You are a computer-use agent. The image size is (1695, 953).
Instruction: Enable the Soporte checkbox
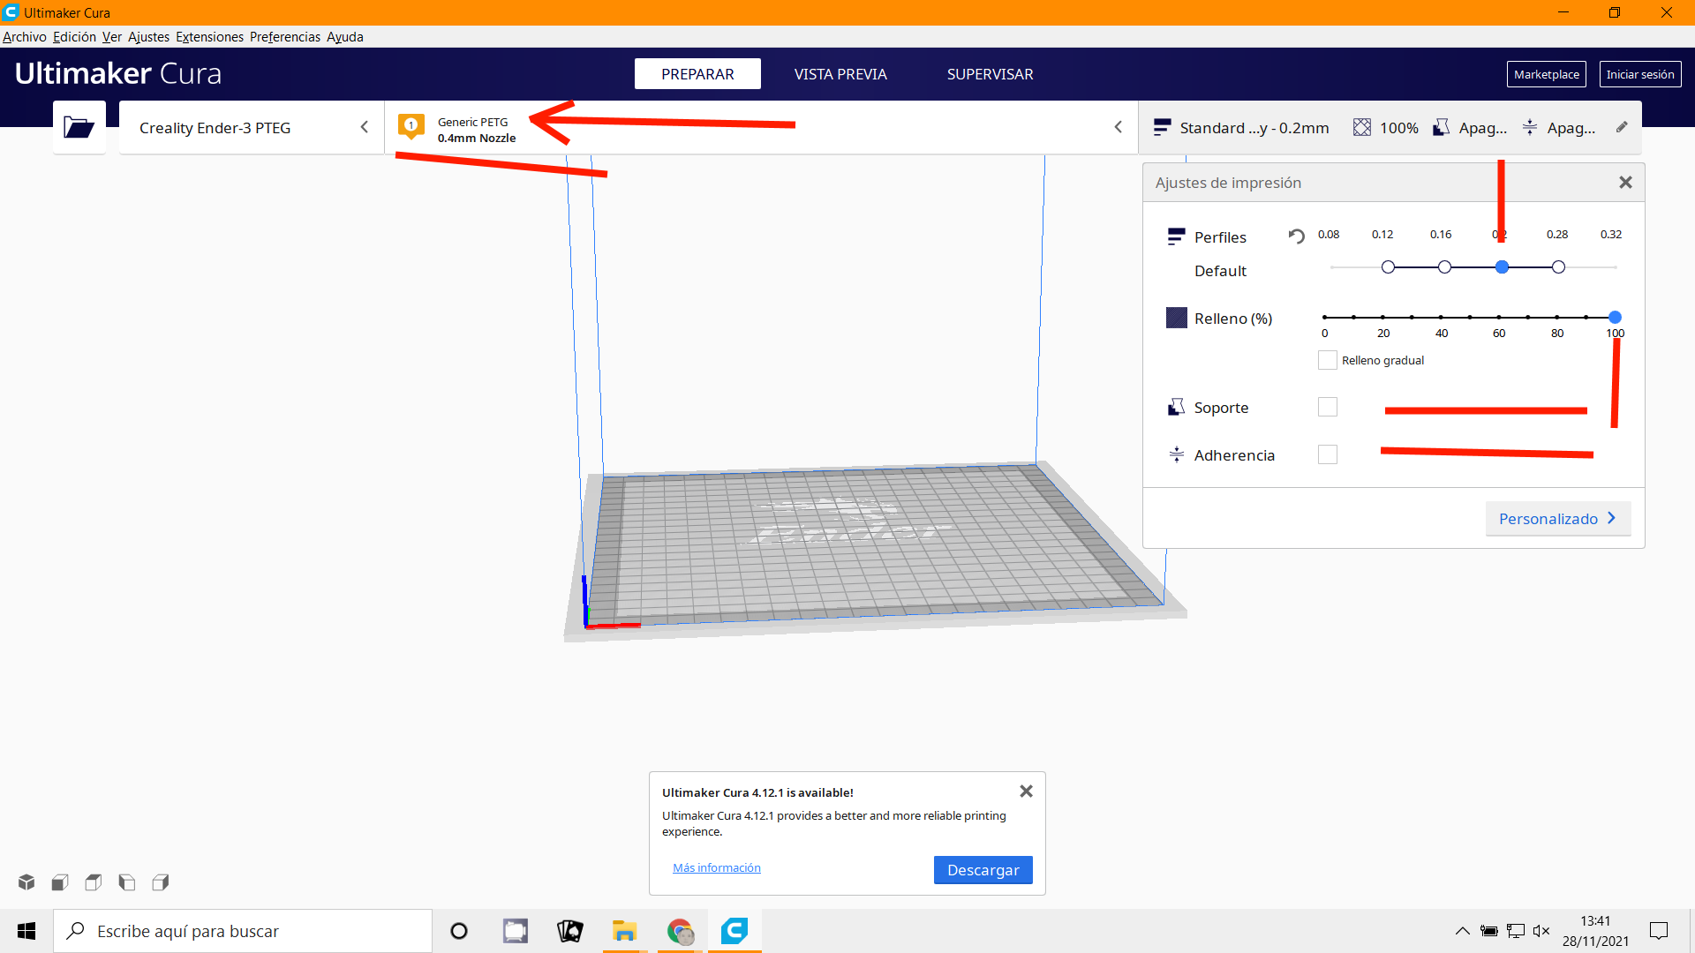(x=1327, y=407)
